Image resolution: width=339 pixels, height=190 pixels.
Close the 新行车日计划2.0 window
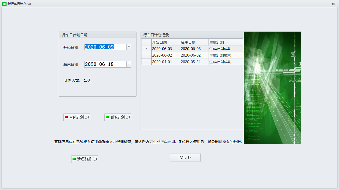(x=334, y=4)
